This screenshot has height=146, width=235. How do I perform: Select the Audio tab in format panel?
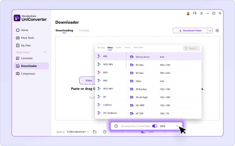[118, 48]
